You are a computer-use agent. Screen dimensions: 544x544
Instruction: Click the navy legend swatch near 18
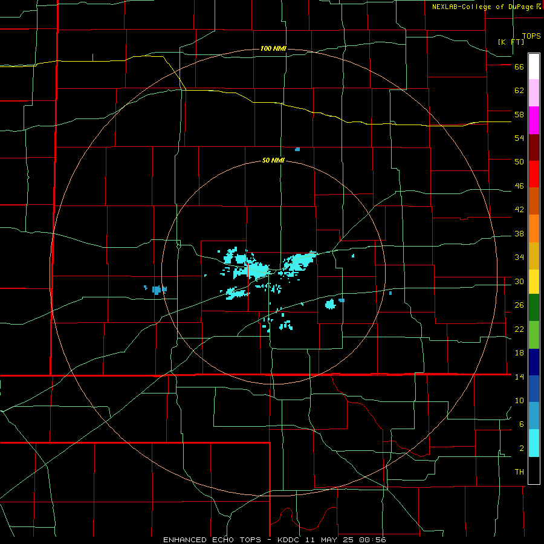pos(534,362)
